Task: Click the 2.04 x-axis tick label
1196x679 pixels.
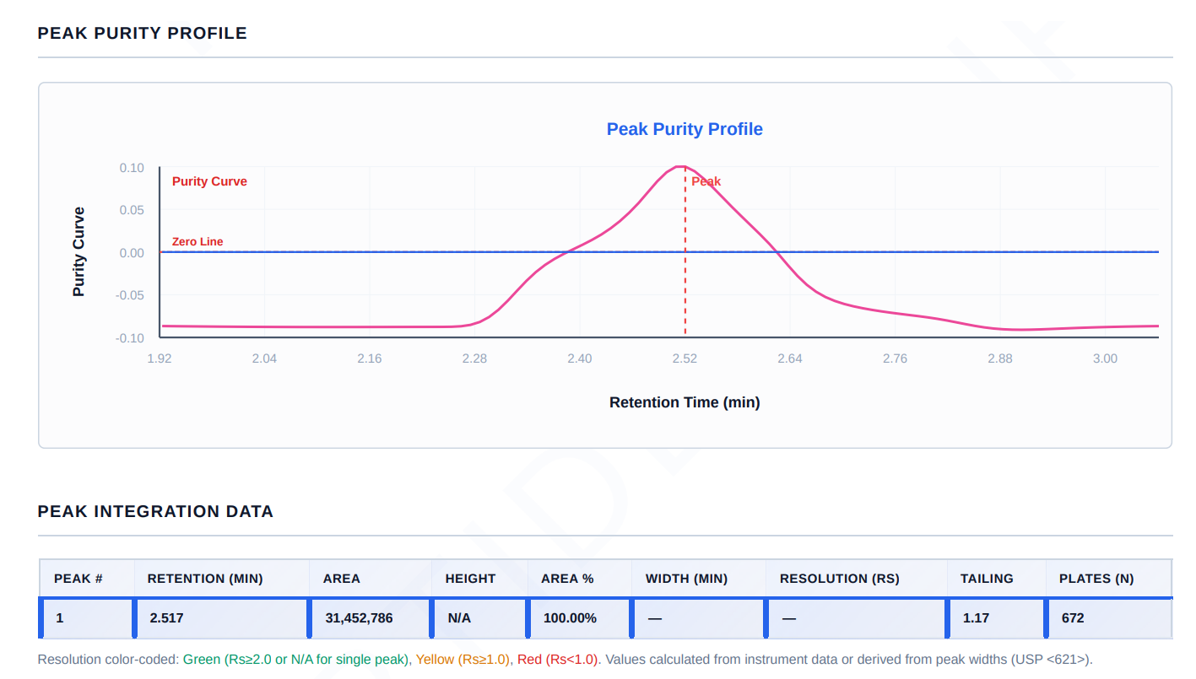Action: pos(264,358)
